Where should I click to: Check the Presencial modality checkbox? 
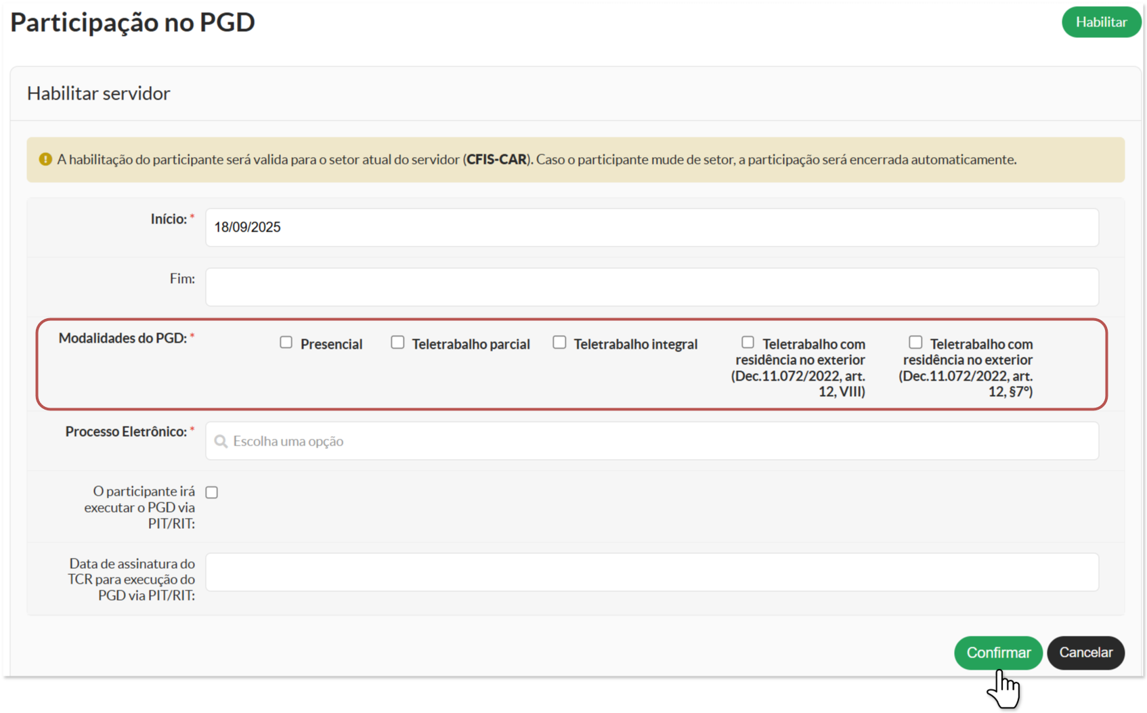(286, 343)
